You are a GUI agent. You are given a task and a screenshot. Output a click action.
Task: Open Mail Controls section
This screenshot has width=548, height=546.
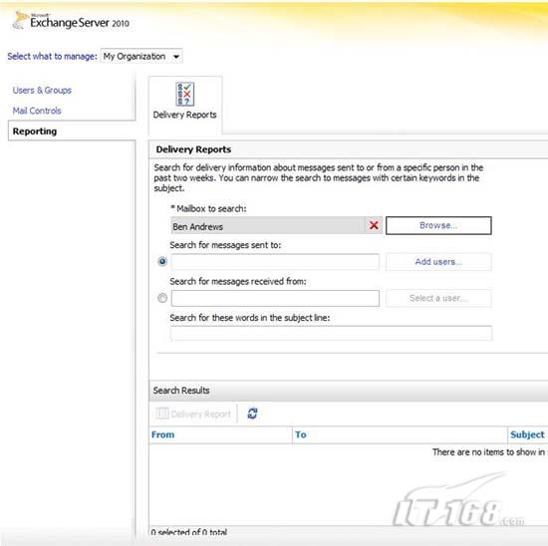click(x=37, y=111)
